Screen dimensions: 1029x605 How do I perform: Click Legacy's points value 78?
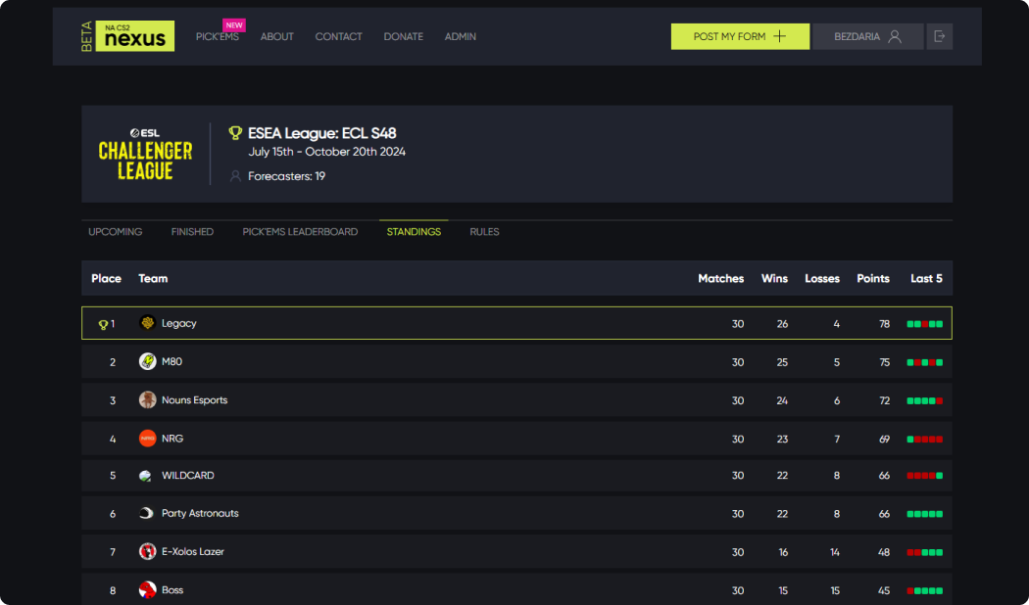[884, 324]
